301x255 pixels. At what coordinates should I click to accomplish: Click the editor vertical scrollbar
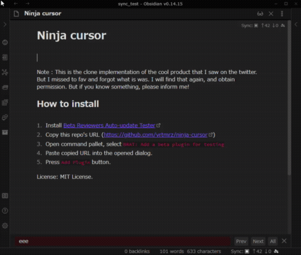[289, 99]
